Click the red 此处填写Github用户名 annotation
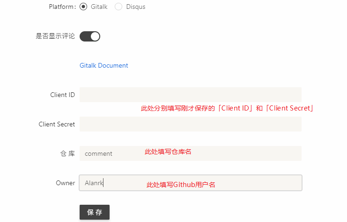347x222 pixels. click(x=181, y=185)
